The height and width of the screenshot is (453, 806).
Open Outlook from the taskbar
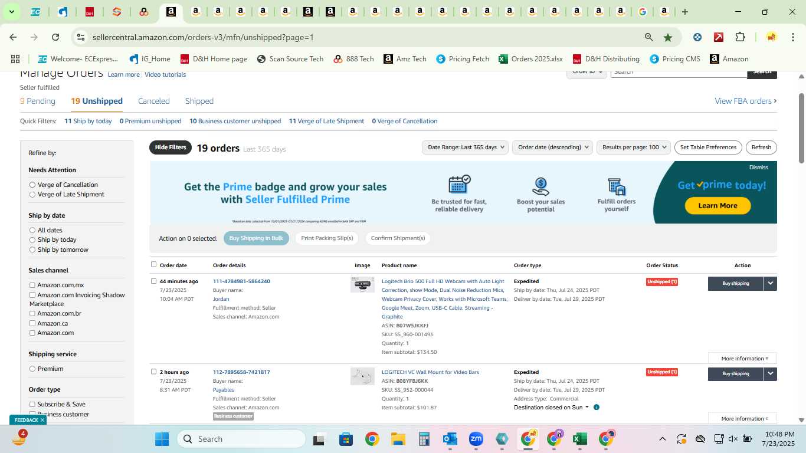click(x=450, y=439)
